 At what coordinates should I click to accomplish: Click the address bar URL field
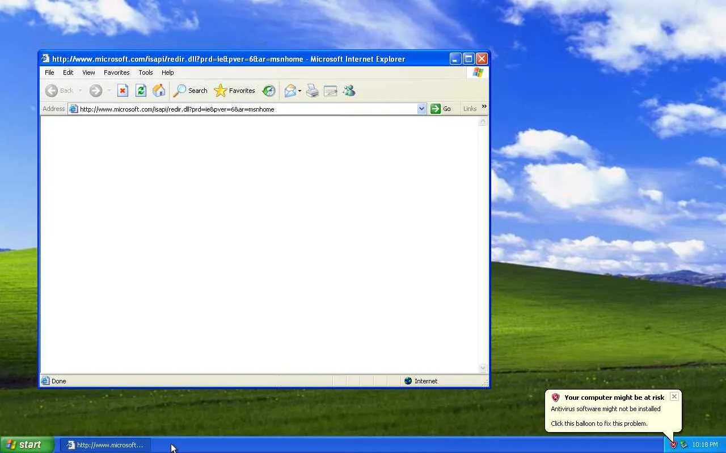click(x=247, y=109)
